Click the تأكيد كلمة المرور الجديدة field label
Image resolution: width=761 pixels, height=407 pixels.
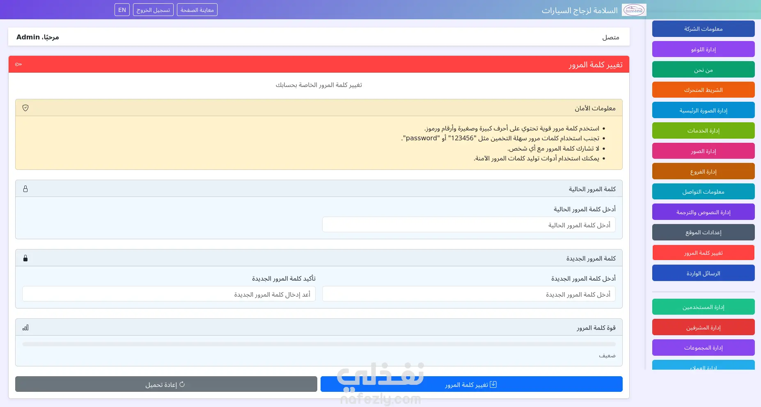(x=284, y=278)
